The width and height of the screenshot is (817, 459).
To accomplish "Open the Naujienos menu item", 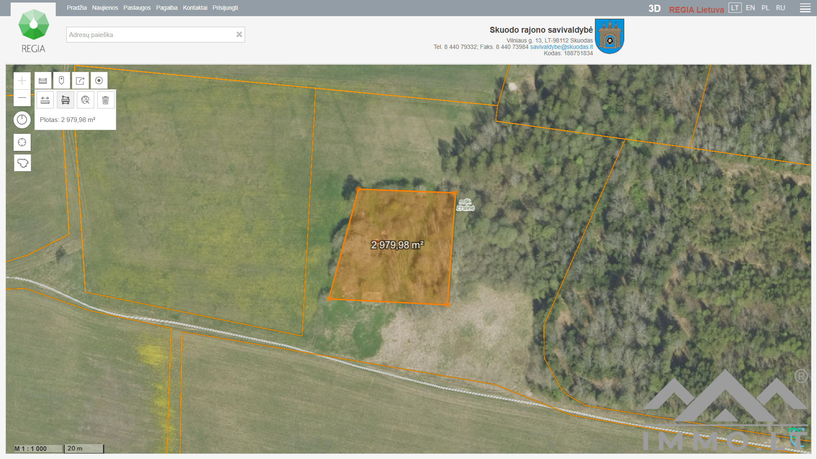I will pos(105,8).
